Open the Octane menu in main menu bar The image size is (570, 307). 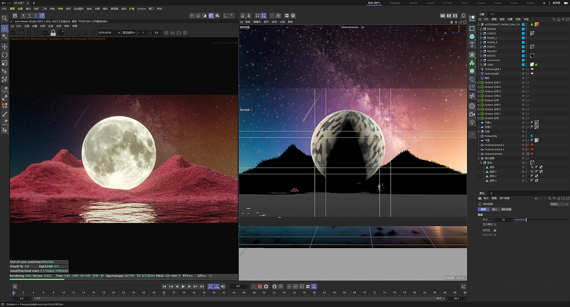pyautogui.click(x=141, y=8)
